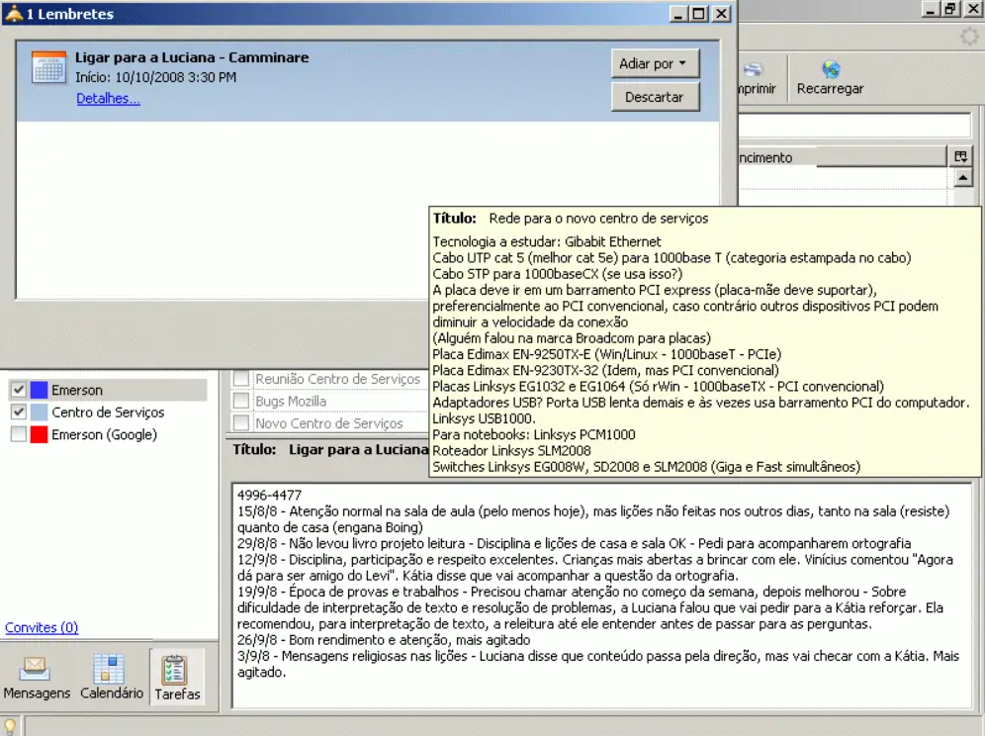
Task: Click the Lembretes bell icon in the title bar
Action: [14, 13]
